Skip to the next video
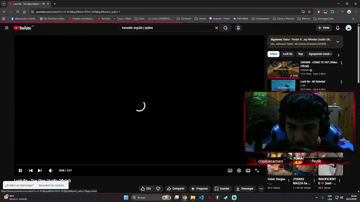Image resolution: width=360 pixels, height=202 pixels. 40,171
